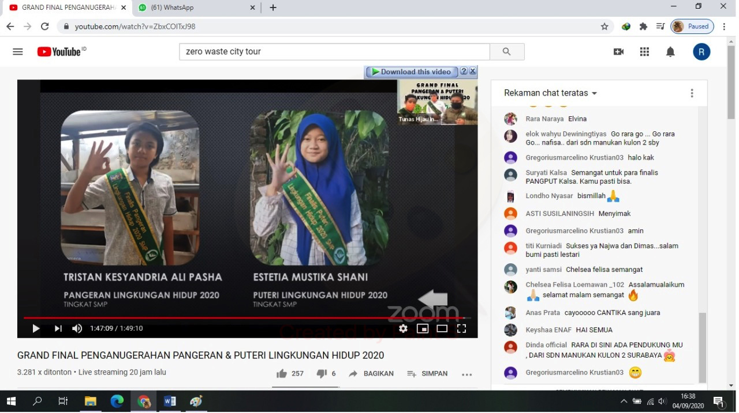Enable miniplayer mode
The width and height of the screenshot is (739, 413).
[x=423, y=328]
